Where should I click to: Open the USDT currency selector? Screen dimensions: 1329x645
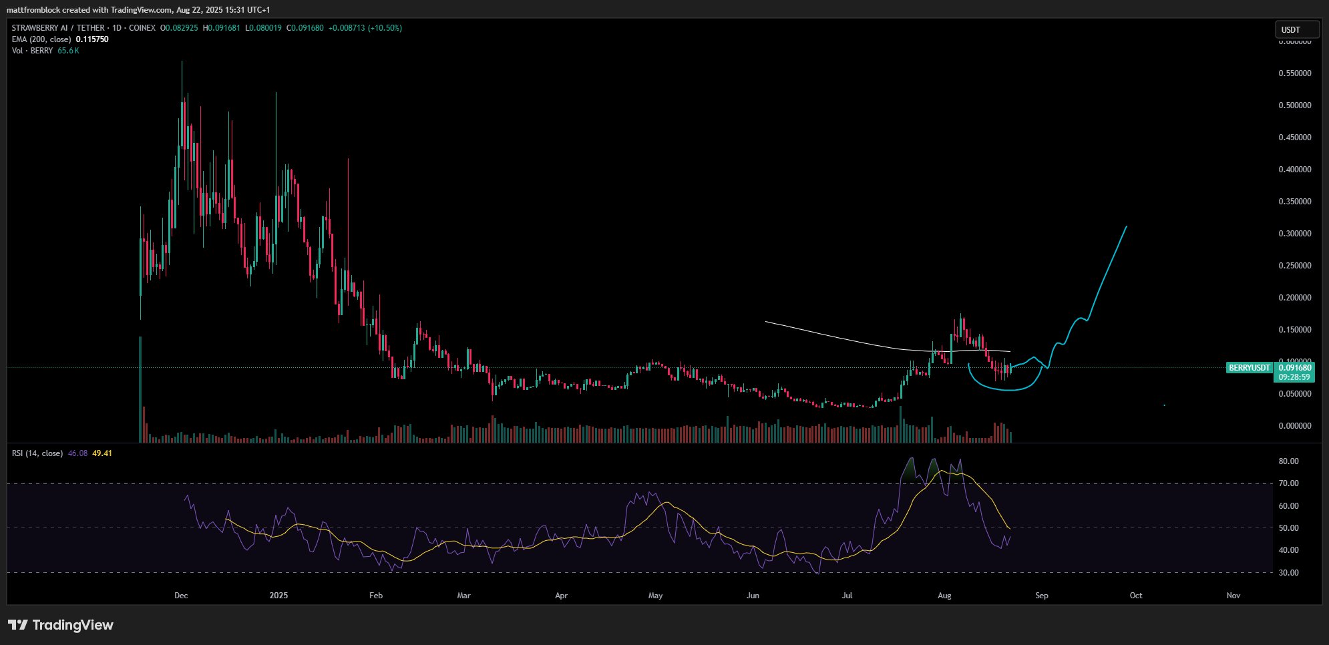click(1297, 29)
